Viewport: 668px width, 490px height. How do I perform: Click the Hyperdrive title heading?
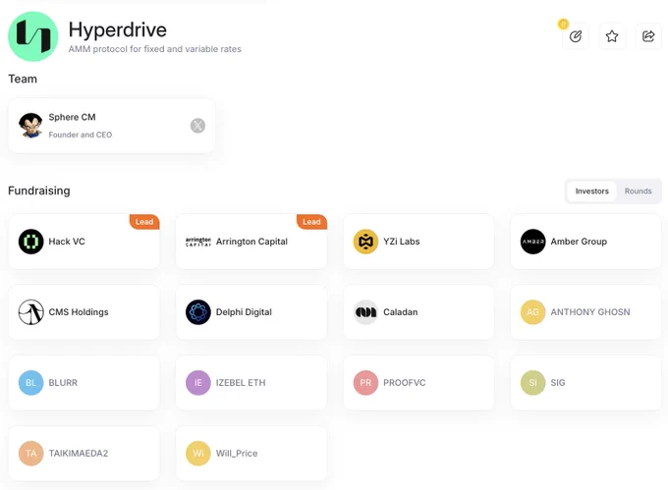coord(118,29)
